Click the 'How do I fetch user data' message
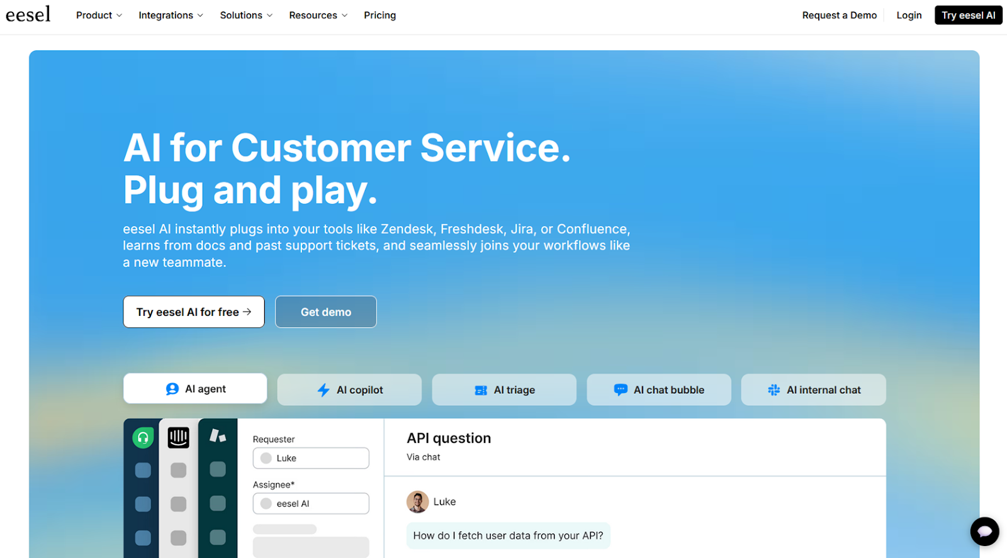This screenshot has height=558, width=1007. coord(508,536)
